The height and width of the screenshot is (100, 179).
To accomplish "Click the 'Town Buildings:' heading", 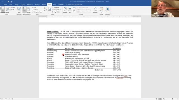I will tap(53, 31).
